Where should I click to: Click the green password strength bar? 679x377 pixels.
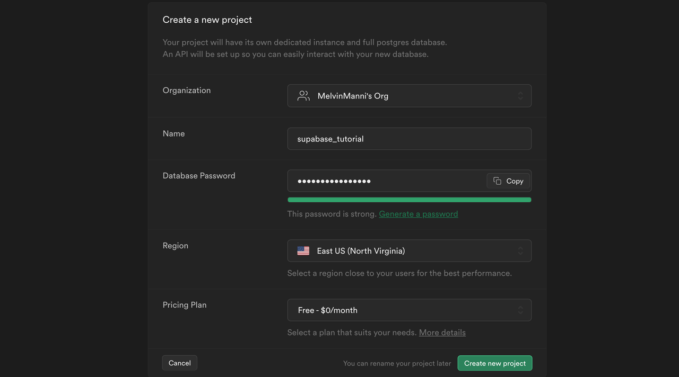[x=409, y=200]
